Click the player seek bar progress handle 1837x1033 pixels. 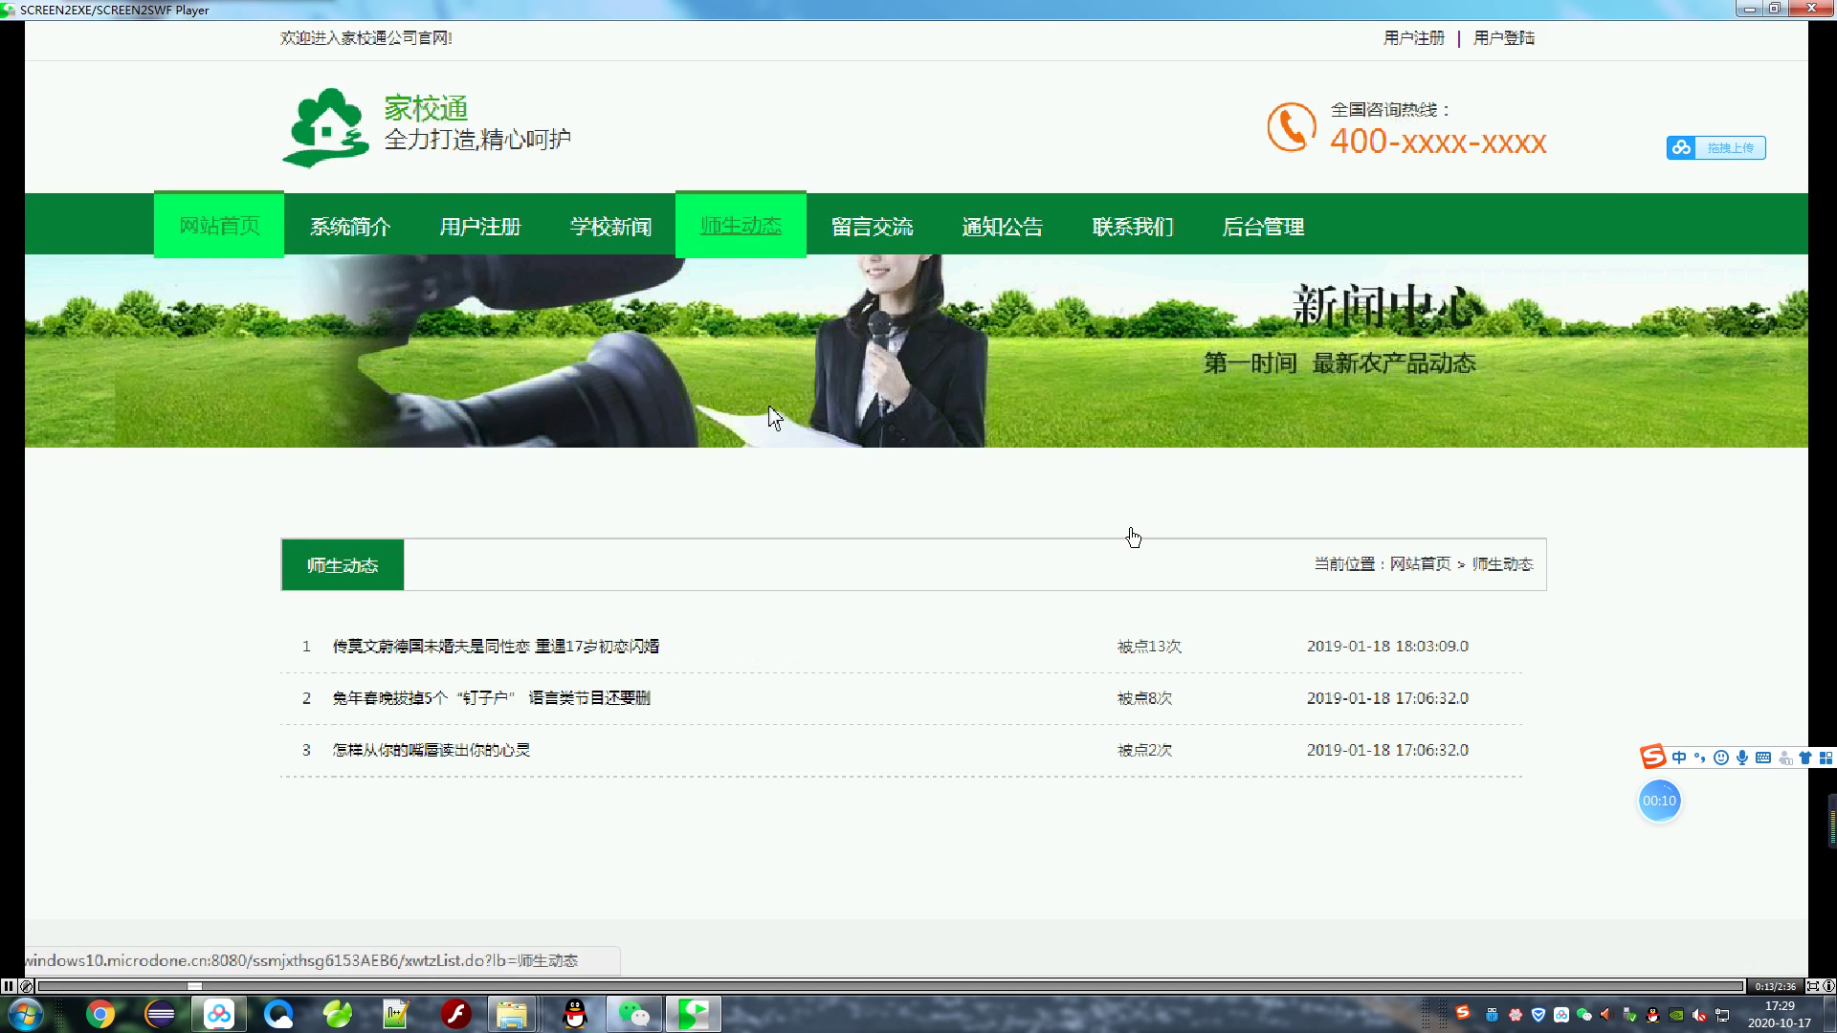click(194, 986)
